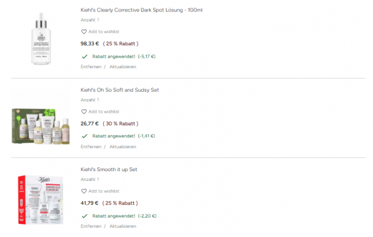Click the Smooth it up Set red box image

pos(41,200)
